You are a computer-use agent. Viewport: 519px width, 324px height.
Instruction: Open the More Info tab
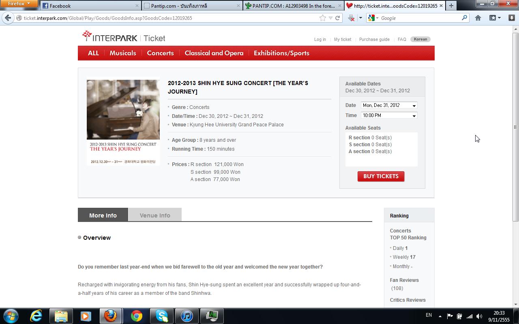(x=103, y=215)
